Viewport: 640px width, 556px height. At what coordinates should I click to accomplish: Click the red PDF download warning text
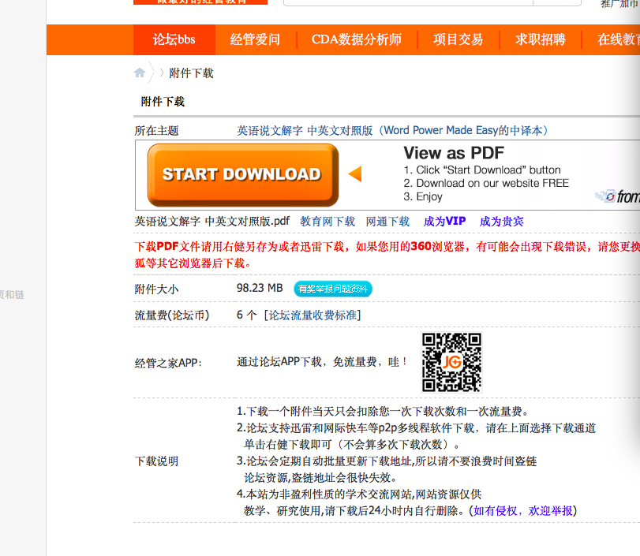click(x=387, y=255)
